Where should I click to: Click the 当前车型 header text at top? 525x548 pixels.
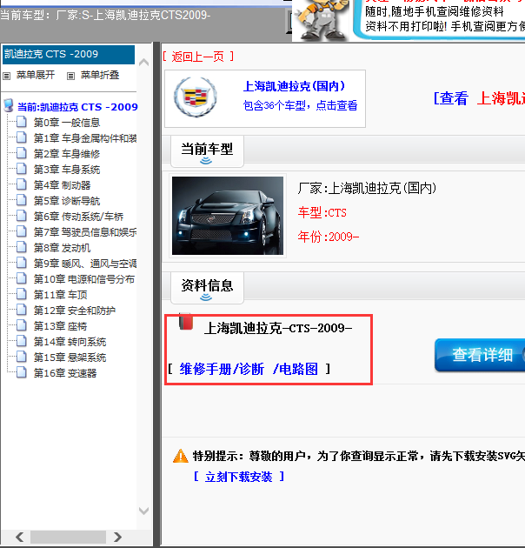click(x=105, y=16)
